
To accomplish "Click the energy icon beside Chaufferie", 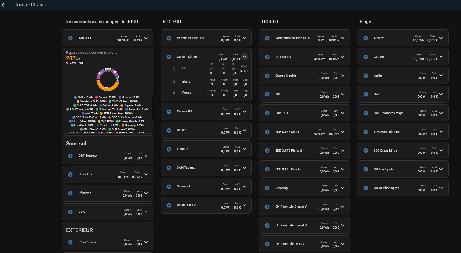I will 70,174.
